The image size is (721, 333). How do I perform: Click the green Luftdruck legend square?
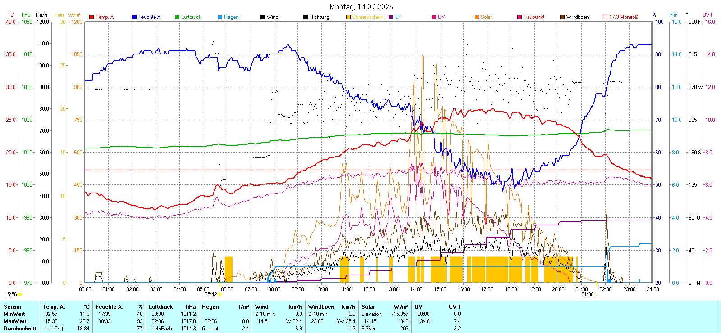(177, 17)
